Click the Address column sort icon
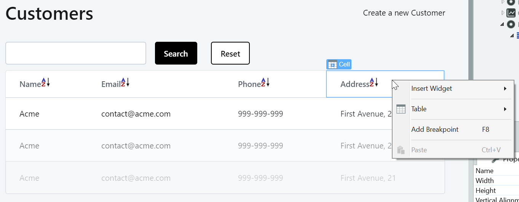Viewport: 519px width, 202px height. click(x=374, y=82)
